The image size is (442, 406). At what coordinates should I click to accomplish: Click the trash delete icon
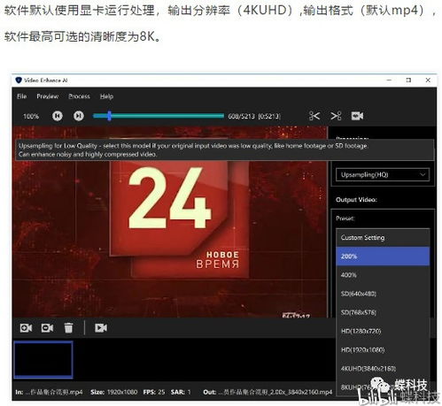[x=68, y=328]
